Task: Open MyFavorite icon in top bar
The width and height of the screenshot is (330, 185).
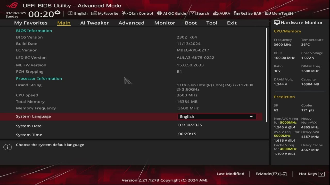Action: (94, 13)
